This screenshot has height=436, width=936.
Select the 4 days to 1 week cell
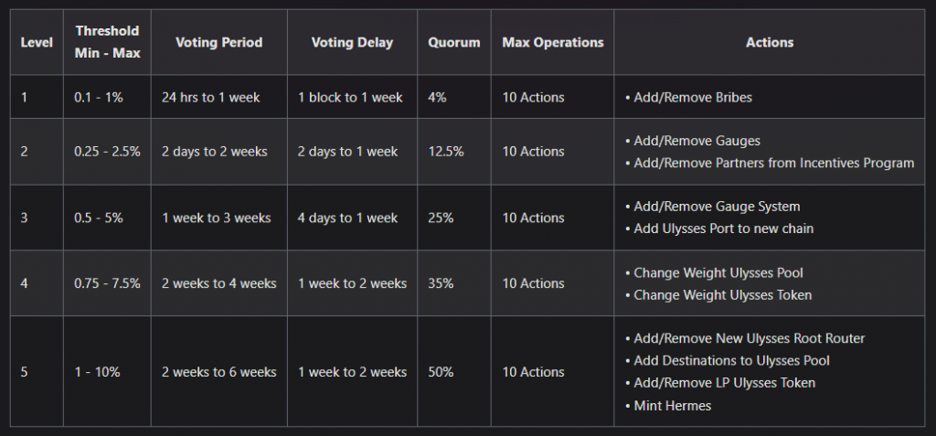[352, 218]
